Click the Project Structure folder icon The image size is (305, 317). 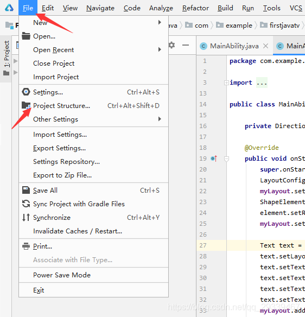point(26,105)
